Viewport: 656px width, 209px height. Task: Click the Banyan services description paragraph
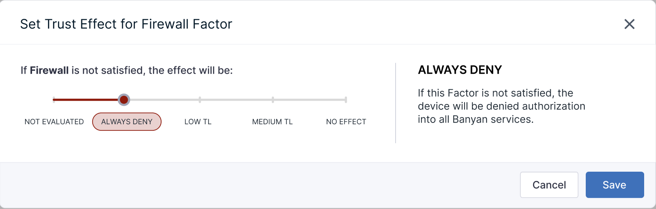click(x=501, y=106)
